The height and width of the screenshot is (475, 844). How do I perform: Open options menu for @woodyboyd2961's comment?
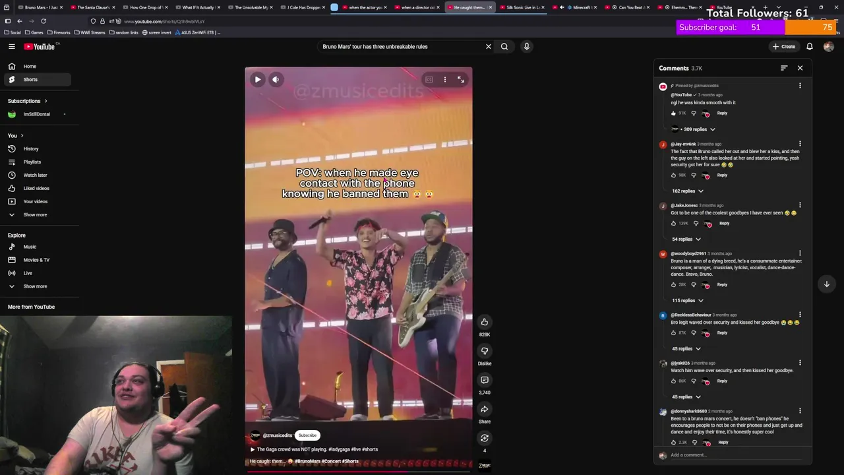click(800, 253)
